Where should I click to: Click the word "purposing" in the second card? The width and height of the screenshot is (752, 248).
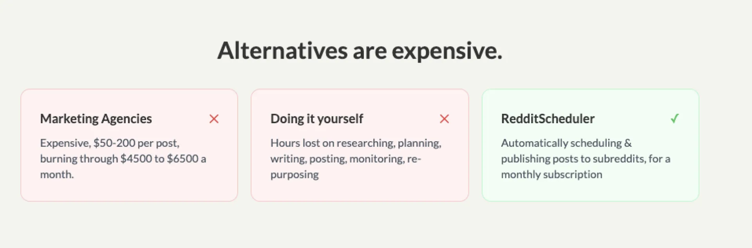(295, 174)
